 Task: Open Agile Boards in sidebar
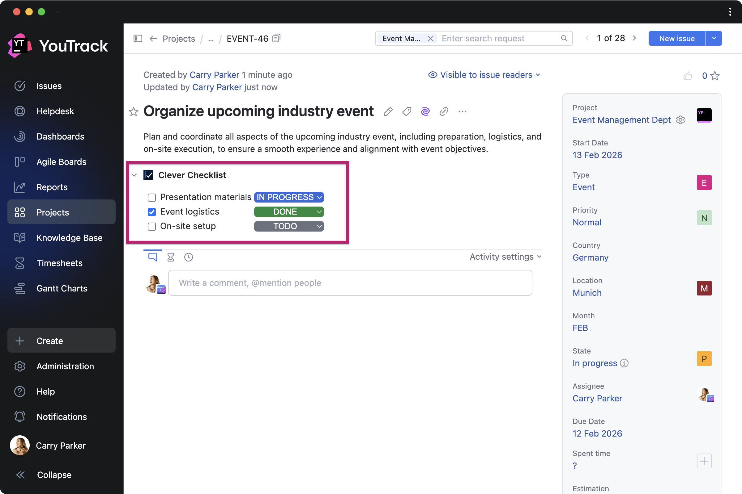coord(61,162)
